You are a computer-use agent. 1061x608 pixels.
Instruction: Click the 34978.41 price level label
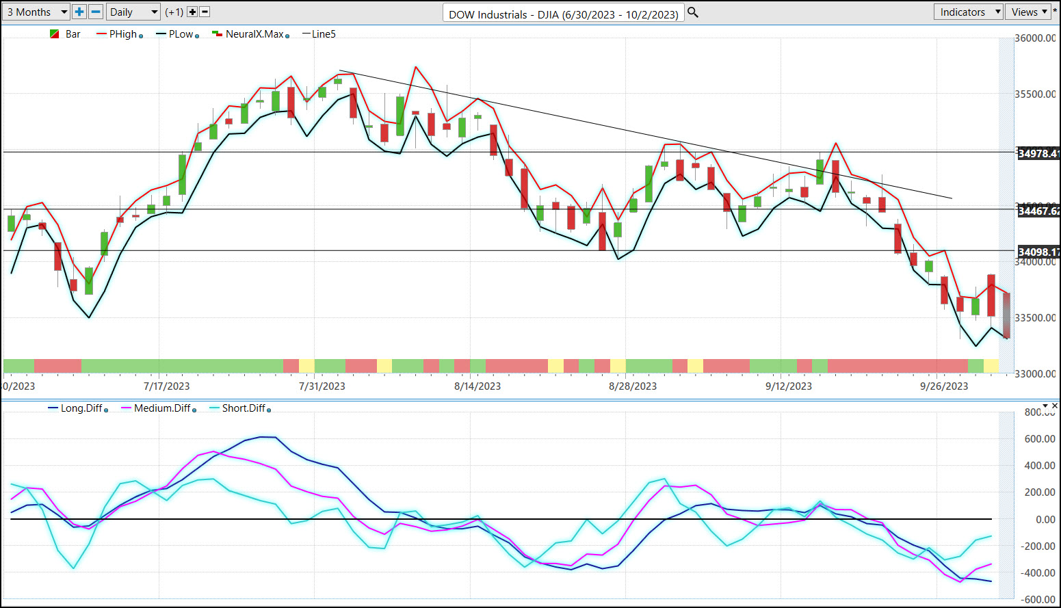pos(1038,153)
